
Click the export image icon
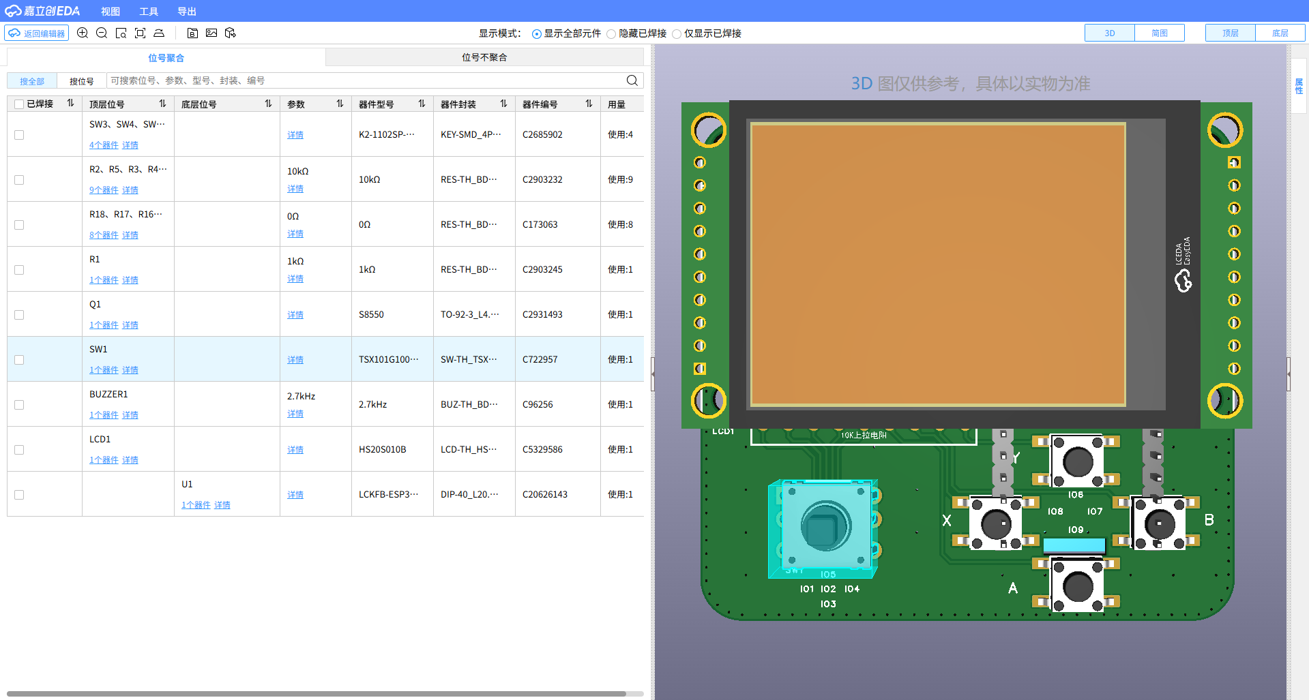tap(211, 33)
